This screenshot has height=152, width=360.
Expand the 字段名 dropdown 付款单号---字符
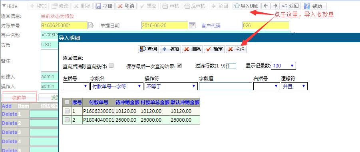(116, 86)
